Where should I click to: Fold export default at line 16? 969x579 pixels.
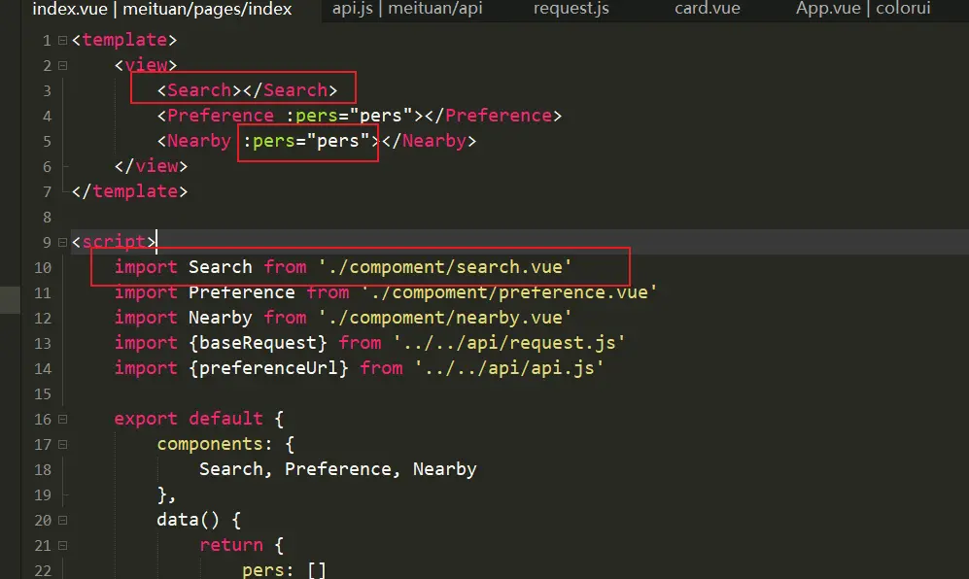click(x=62, y=419)
